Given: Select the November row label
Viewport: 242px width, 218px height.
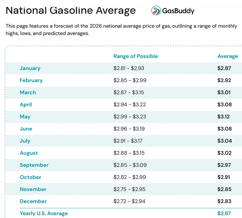Looking at the screenshot, I should coord(33,189).
